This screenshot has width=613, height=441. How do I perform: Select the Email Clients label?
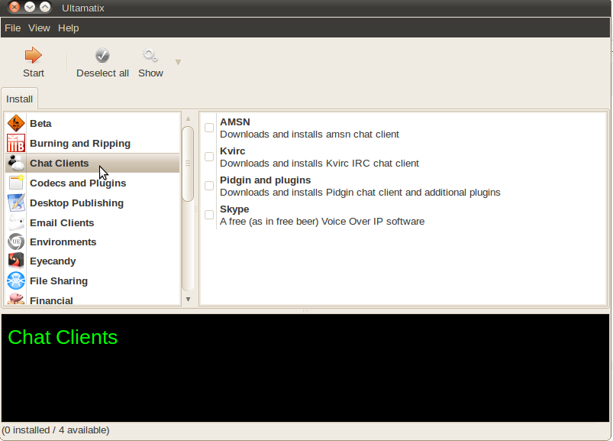[x=62, y=222]
